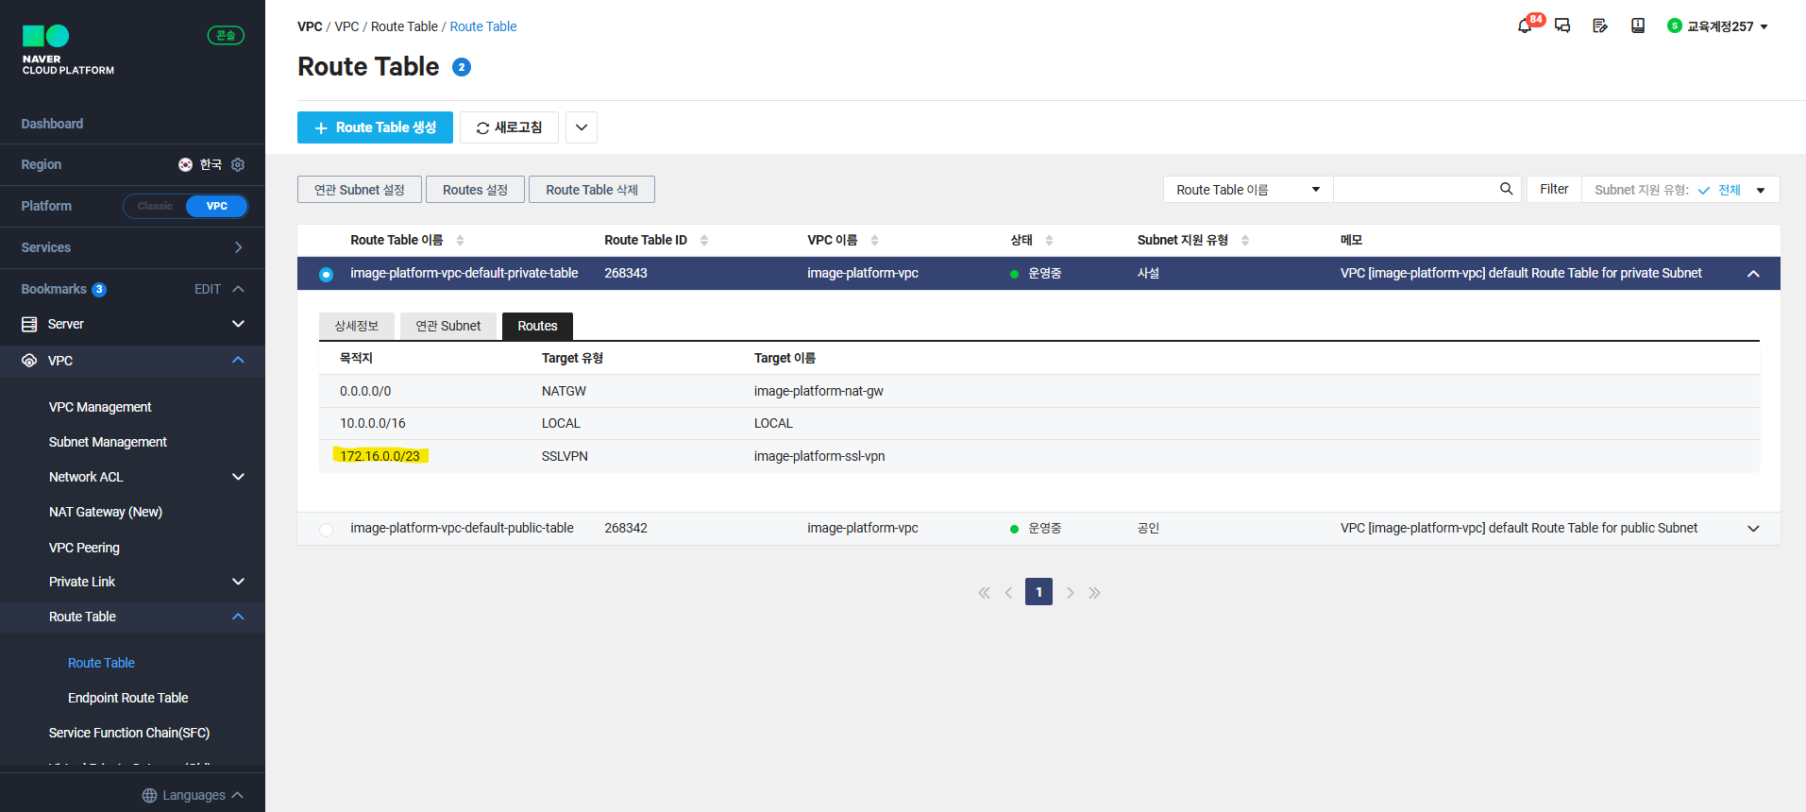The height and width of the screenshot is (812, 1806).
Task: Click EDIT next to Bookmarks
Action: [x=208, y=289]
